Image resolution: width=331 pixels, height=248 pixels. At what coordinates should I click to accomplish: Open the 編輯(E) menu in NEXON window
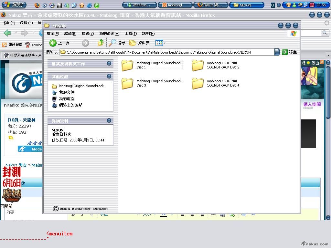tap(70, 34)
